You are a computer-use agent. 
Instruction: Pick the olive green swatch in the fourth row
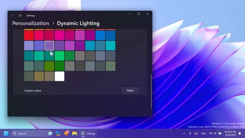click(x=49, y=66)
